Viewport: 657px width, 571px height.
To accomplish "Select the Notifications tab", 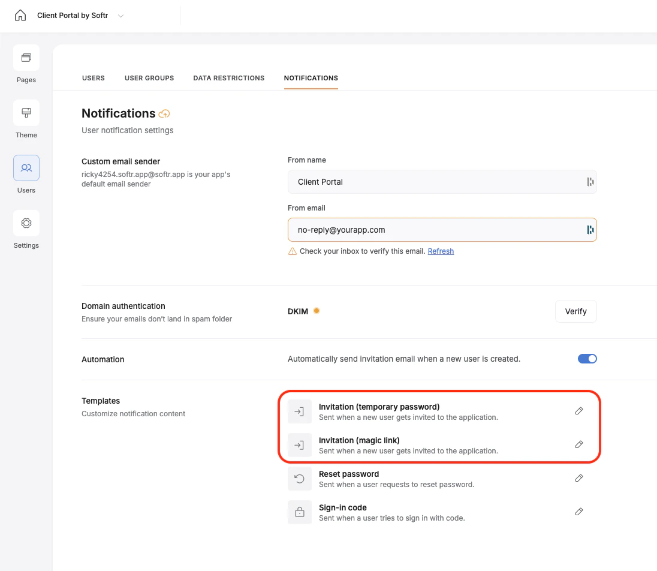I will (x=311, y=78).
